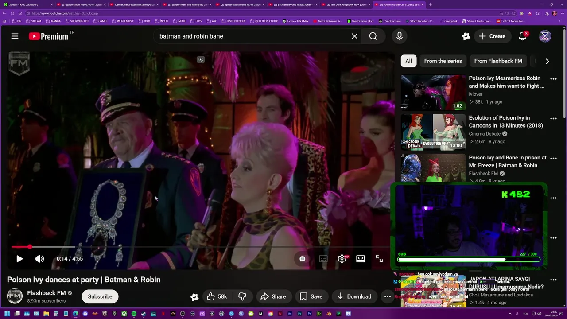Screen dimensions: 567x319
Task: Open the YouTube guide hamburger menu
Action: pyautogui.click(x=15, y=36)
